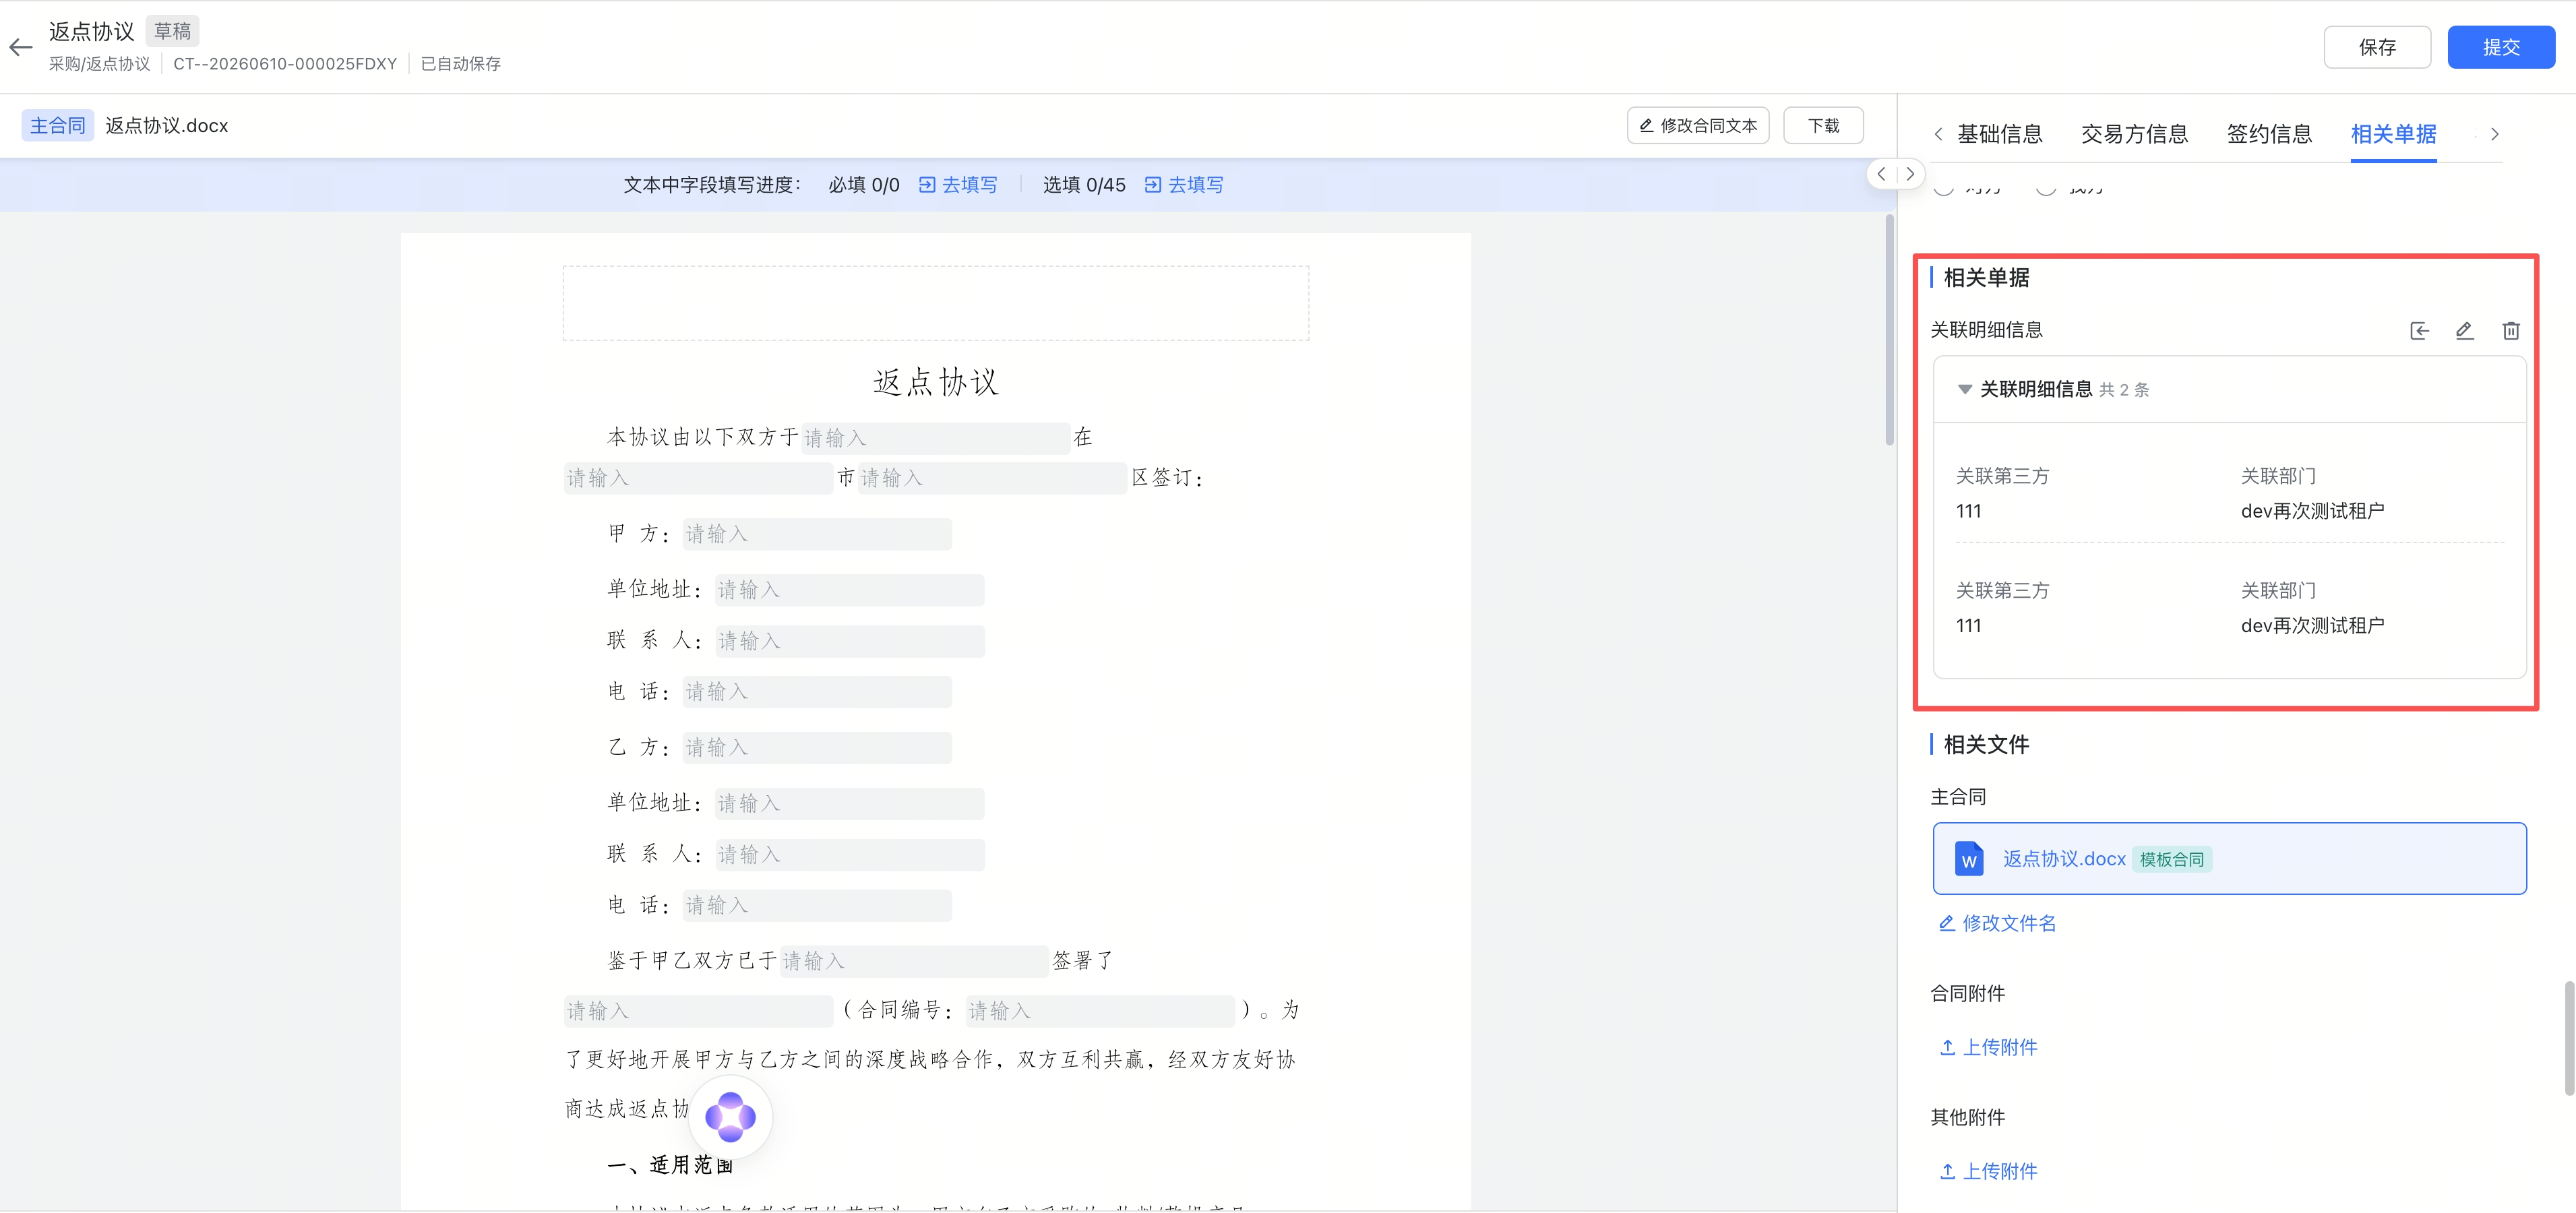Click the signing date field after 本协议由以下双方于

[935, 438]
